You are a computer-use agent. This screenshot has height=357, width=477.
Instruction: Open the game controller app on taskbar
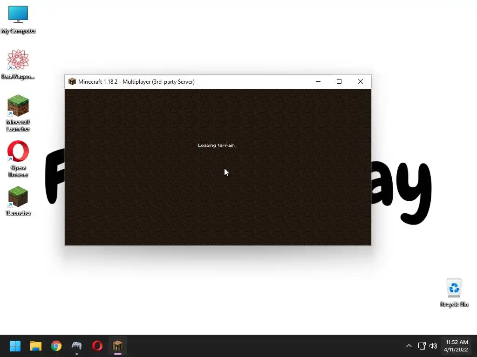pos(77,346)
